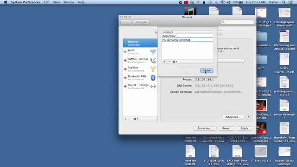
Task: Click the Apply button
Action: [x=245, y=128]
